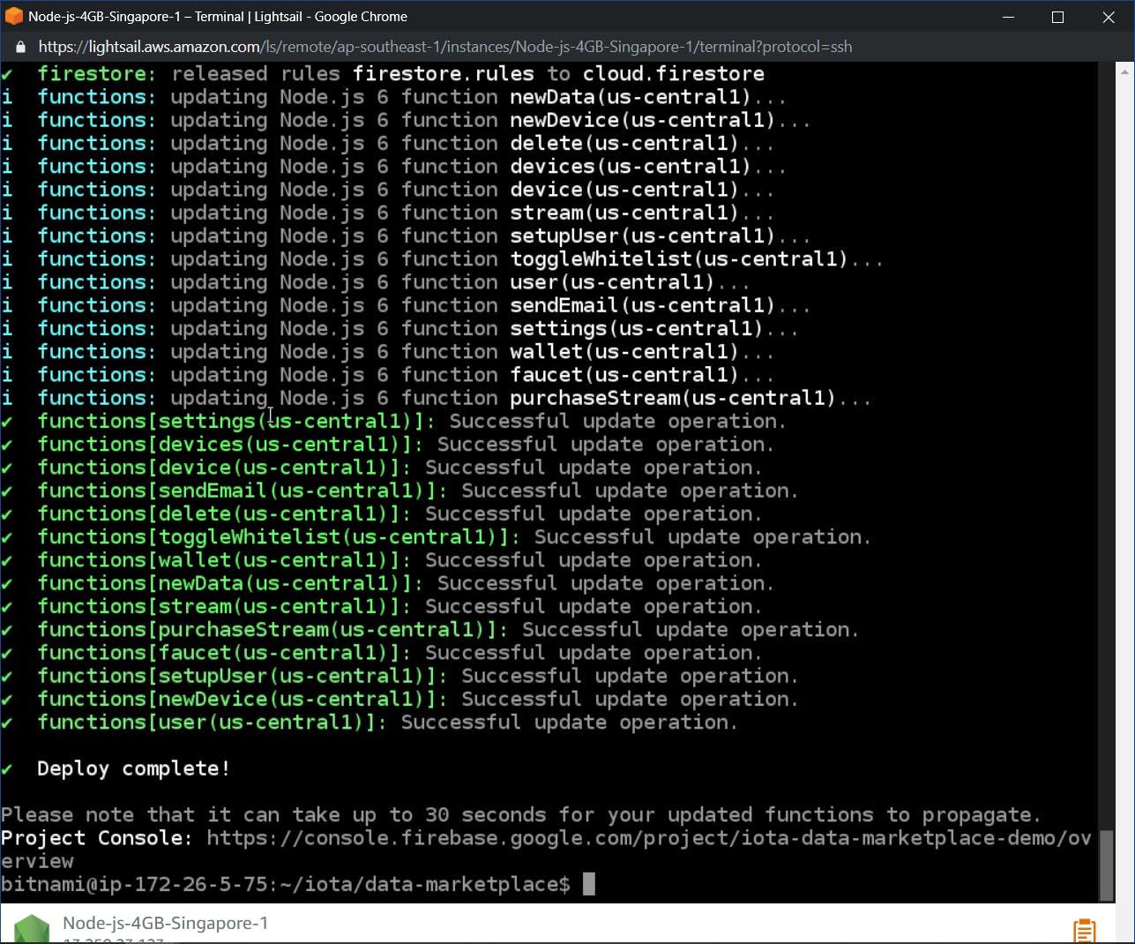The image size is (1135, 944).
Task: Click the Lightsail terminal URL in address bar
Action: point(445,47)
